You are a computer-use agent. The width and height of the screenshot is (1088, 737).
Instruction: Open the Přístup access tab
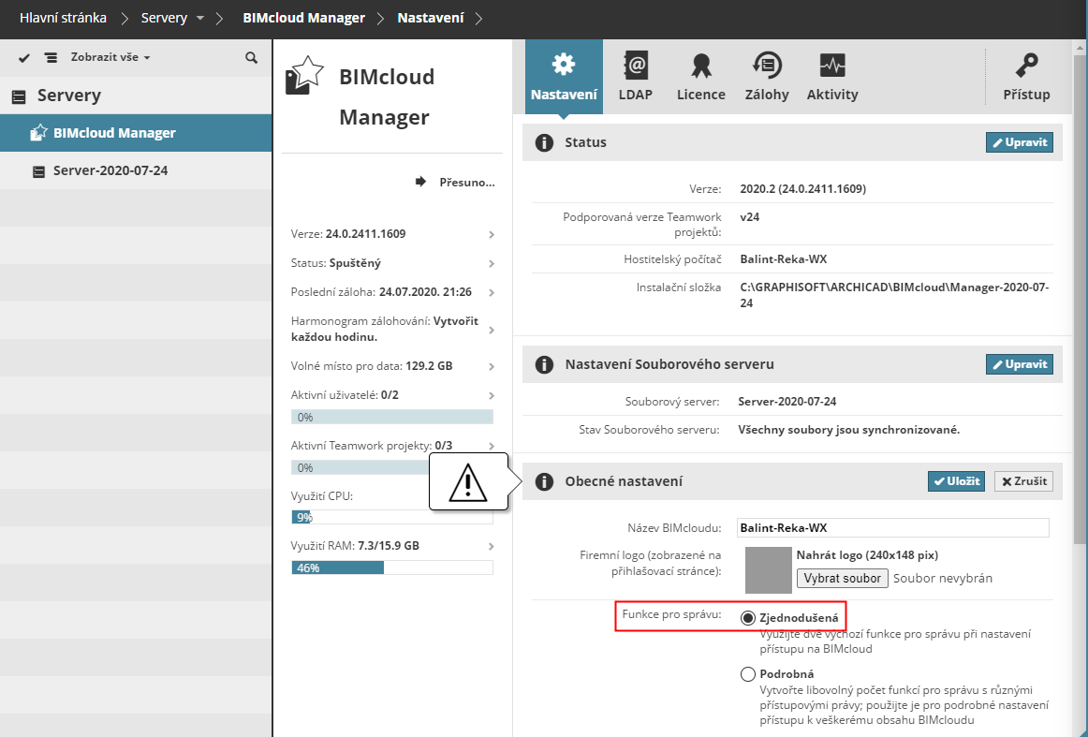[x=1026, y=77]
